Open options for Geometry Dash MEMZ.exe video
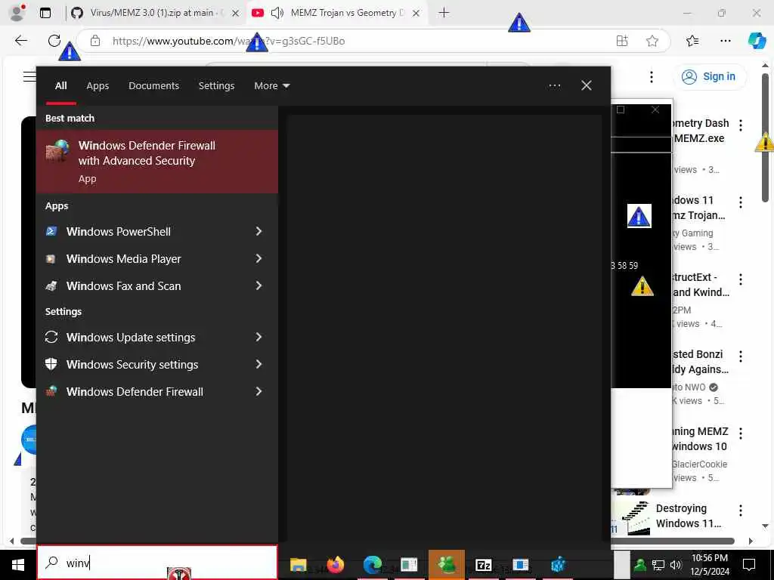Viewport: 774px width, 580px height. point(741,125)
